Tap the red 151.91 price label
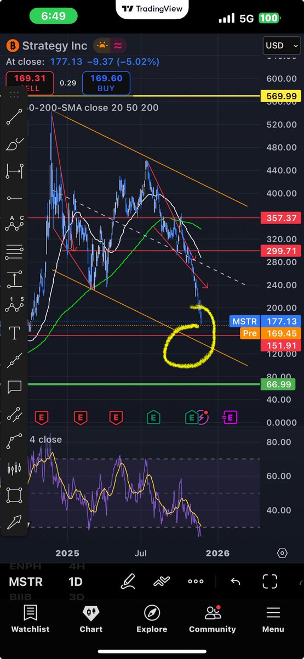 pyautogui.click(x=281, y=345)
